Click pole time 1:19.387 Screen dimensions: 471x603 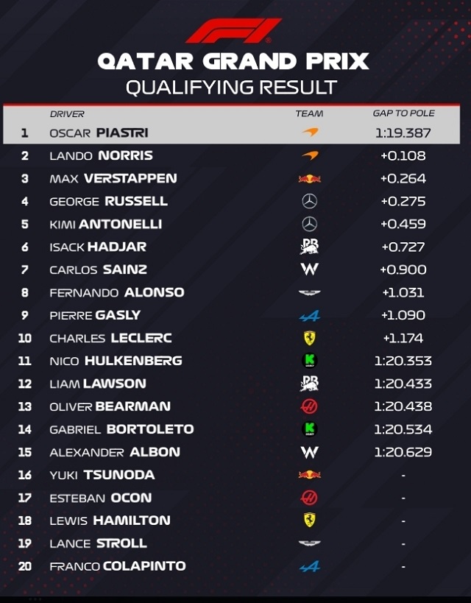tap(403, 133)
